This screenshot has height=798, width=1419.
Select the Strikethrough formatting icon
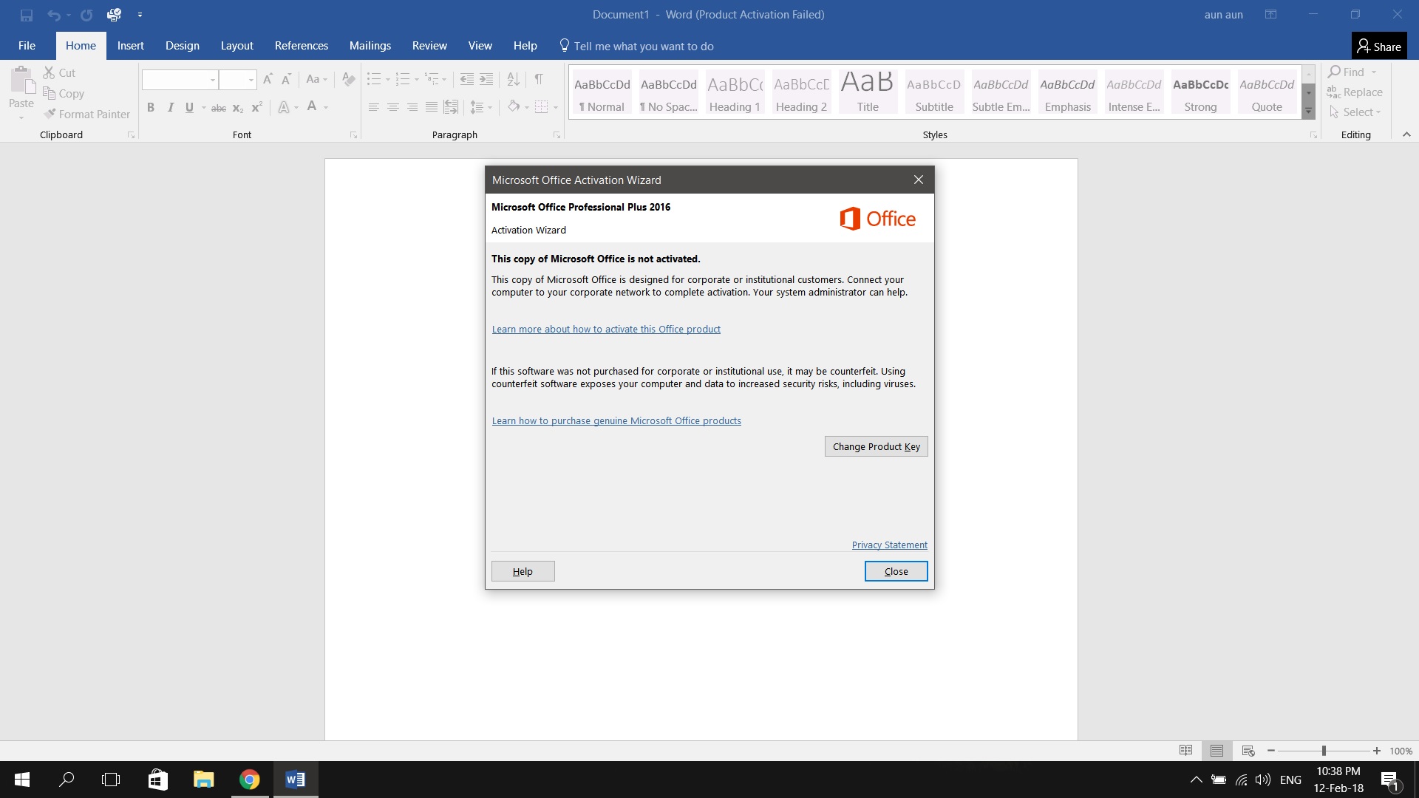coord(217,107)
